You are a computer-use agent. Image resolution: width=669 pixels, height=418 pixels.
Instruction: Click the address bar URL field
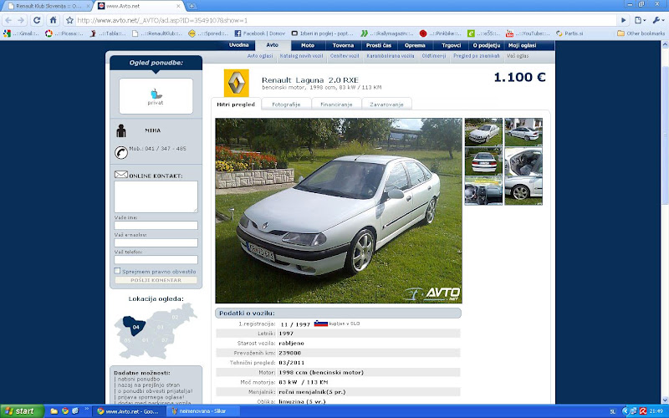point(345,20)
